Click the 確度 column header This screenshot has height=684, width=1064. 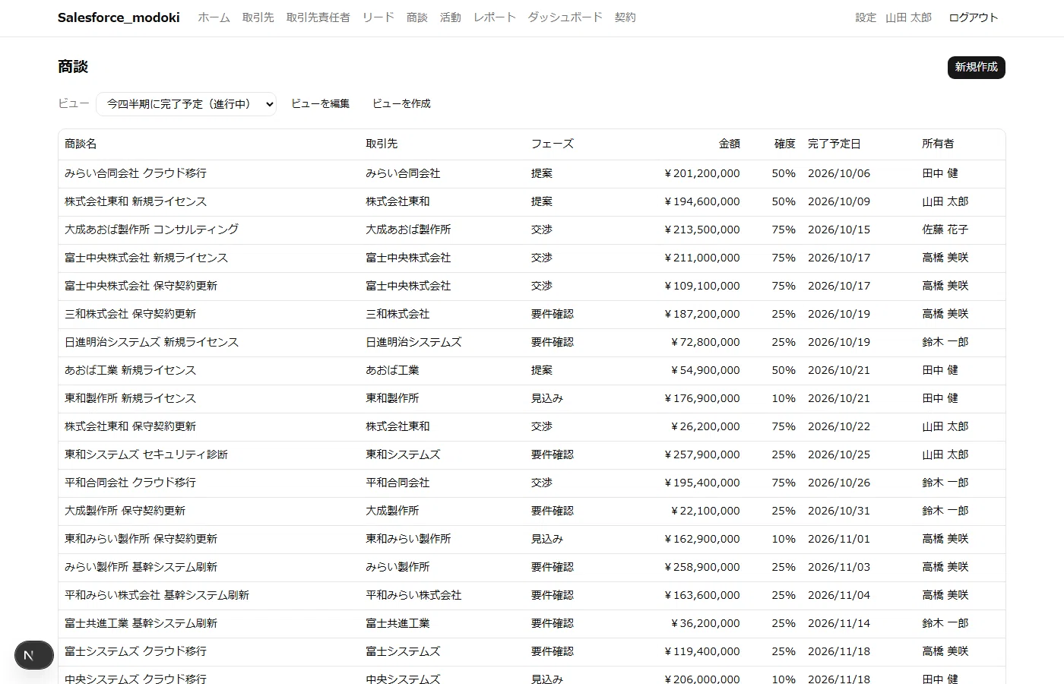[x=784, y=144]
